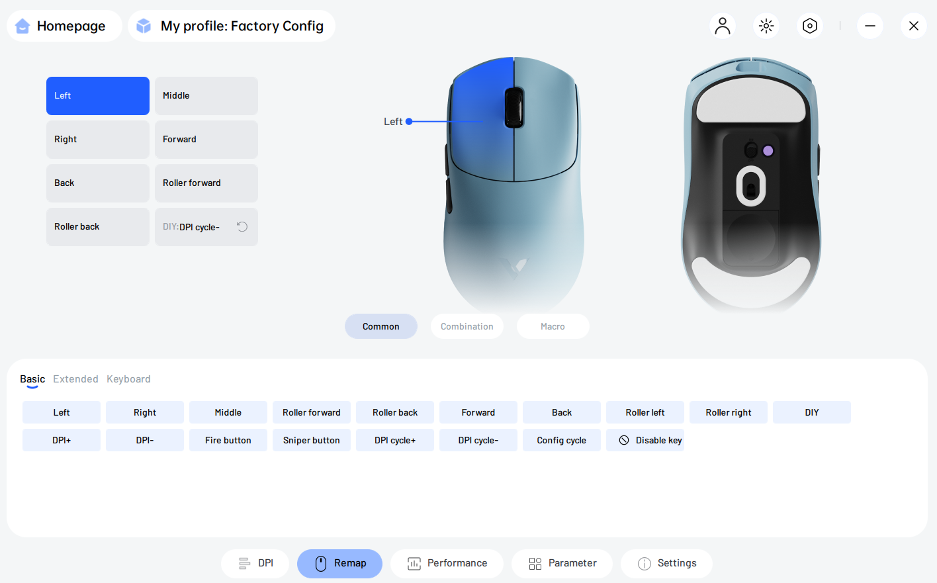Click the Disable key prohibited icon
Screen dimensions: 937x583
624,440
